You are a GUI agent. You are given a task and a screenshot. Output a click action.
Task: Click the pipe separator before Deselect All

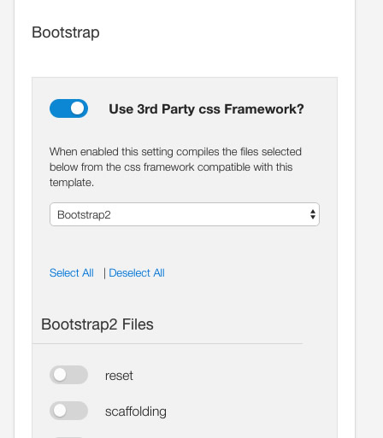coord(104,273)
